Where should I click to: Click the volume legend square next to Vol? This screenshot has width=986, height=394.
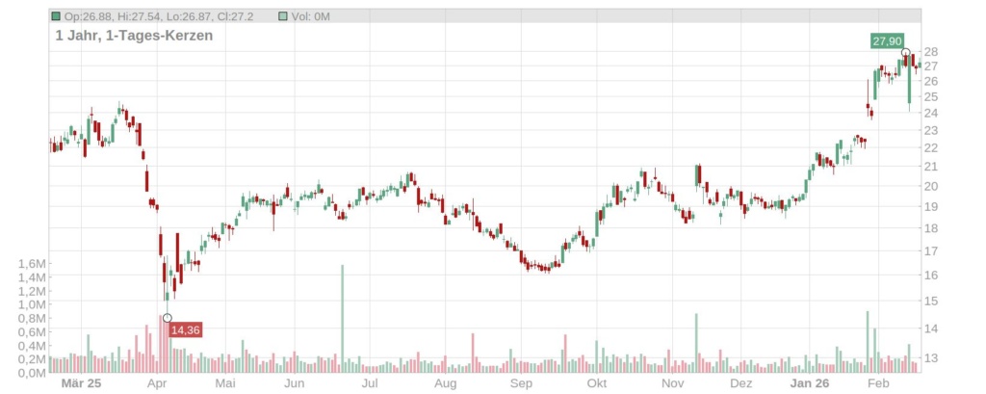tap(282, 16)
